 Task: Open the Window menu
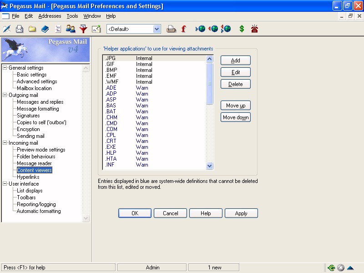tap(92, 16)
